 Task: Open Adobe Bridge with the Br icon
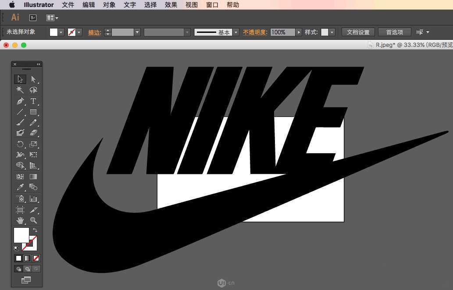pyautogui.click(x=33, y=18)
